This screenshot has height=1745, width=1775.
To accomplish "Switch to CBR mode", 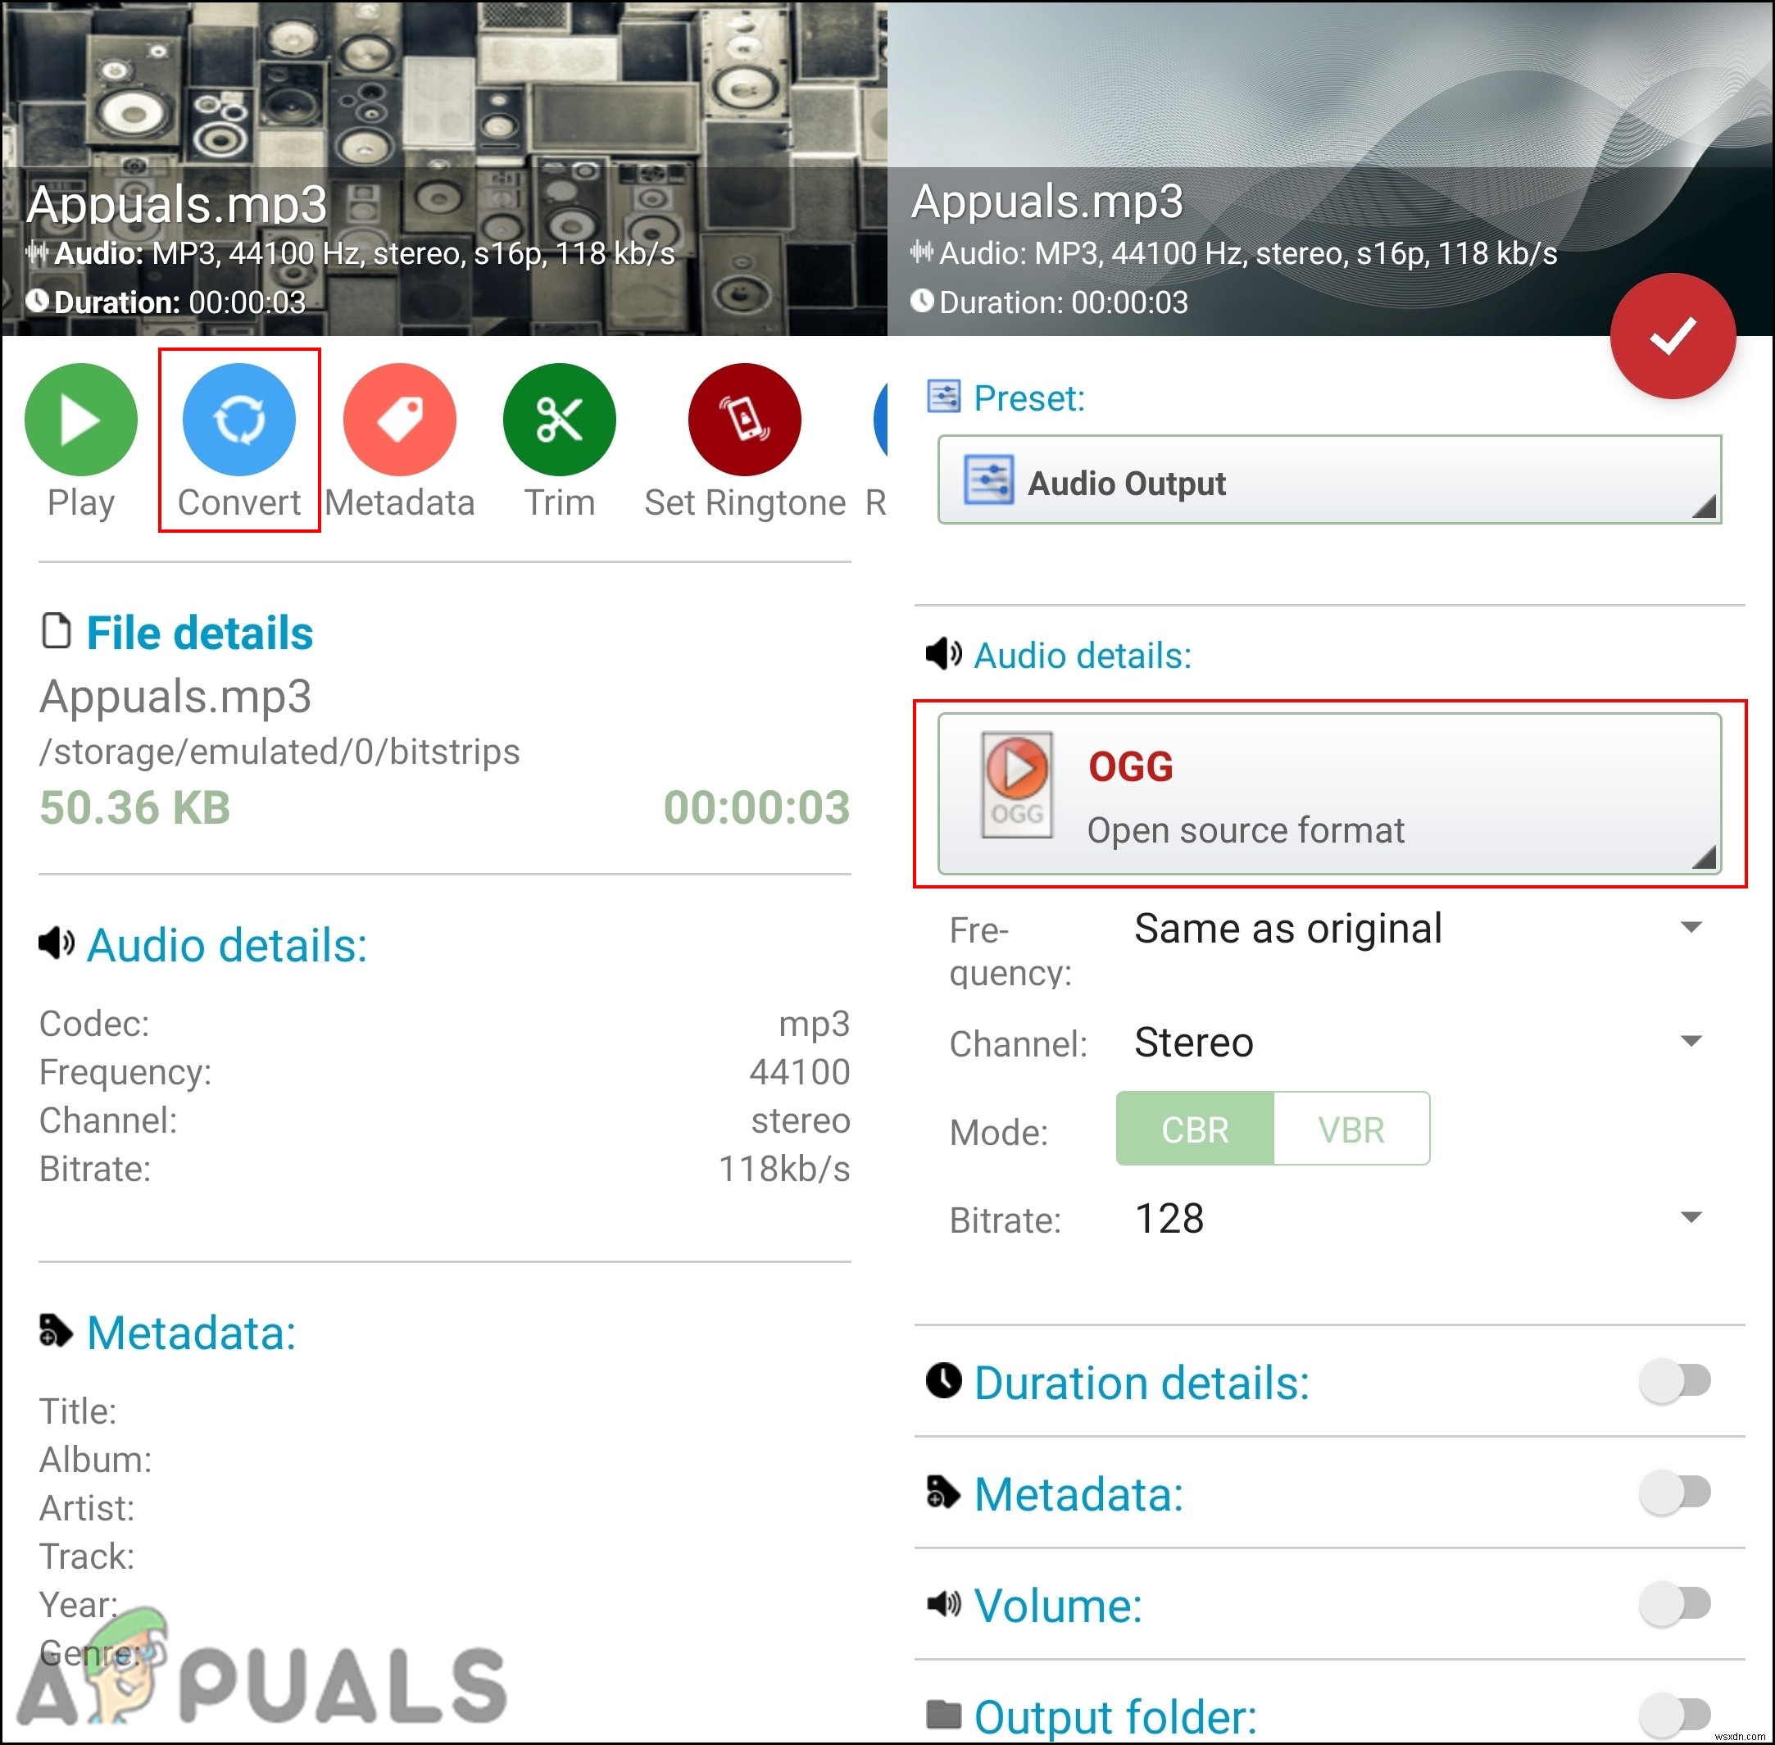I will click(1195, 1133).
